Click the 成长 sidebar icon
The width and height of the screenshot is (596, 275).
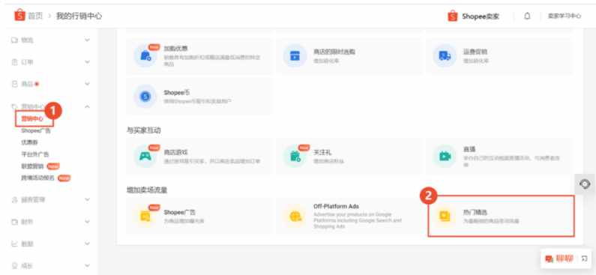pyautogui.click(x=15, y=265)
